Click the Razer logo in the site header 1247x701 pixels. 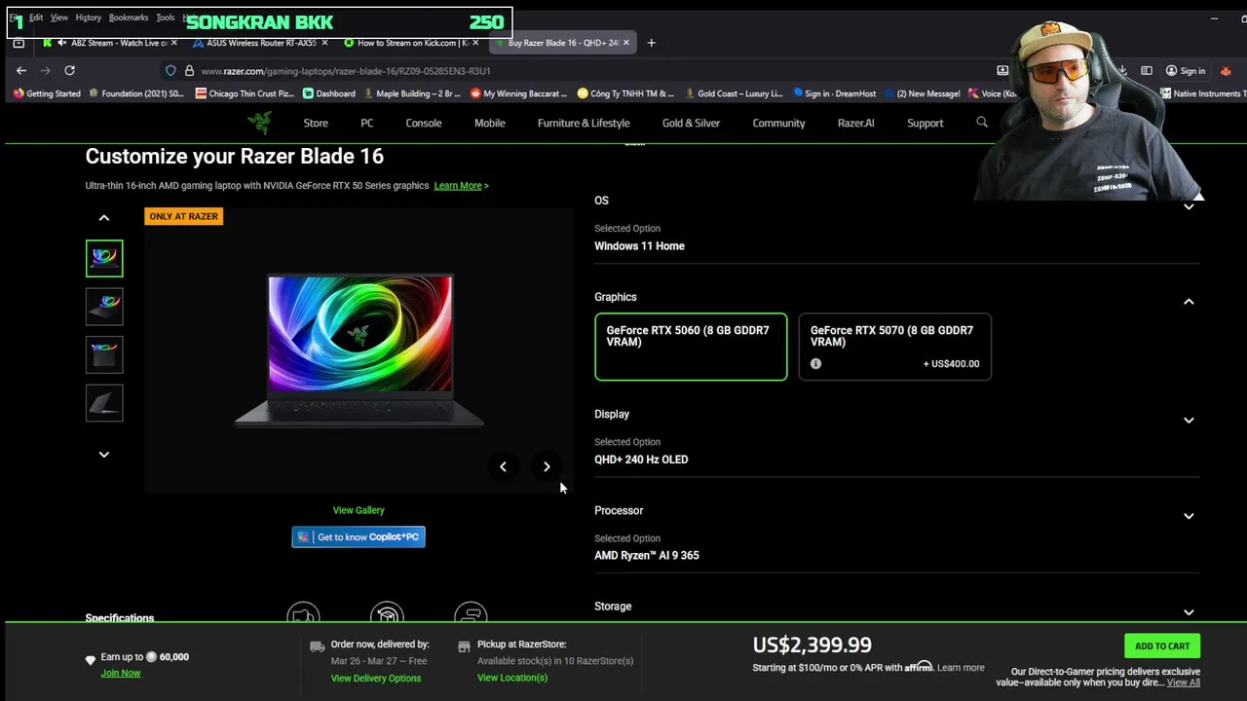pos(259,122)
